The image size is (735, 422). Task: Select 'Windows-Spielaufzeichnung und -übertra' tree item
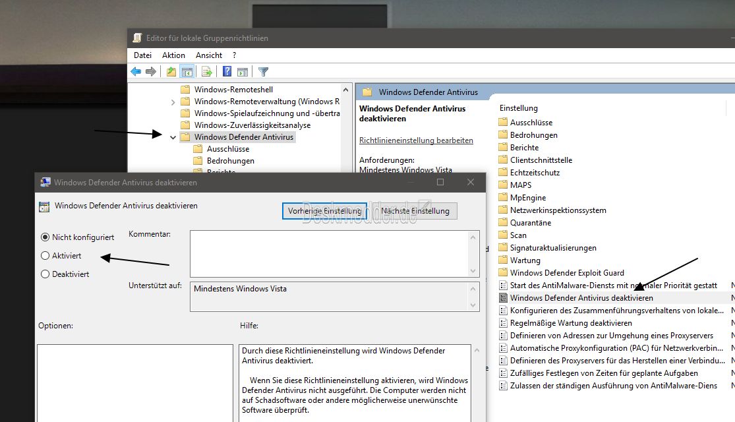coord(267,113)
